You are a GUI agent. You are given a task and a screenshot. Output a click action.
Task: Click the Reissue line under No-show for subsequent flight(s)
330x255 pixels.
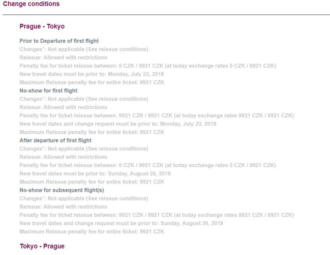pyautogui.click(x=63, y=207)
